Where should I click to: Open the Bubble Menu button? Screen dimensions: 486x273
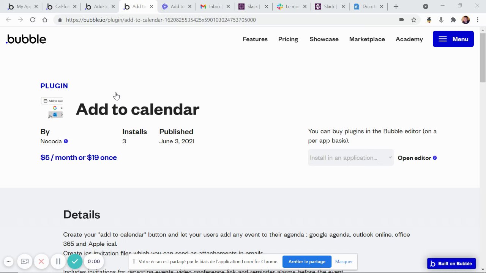[453, 39]
